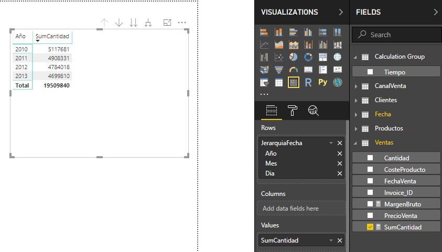Click the Fields search box
442x252 pixels.
click(x=396, y=35)
